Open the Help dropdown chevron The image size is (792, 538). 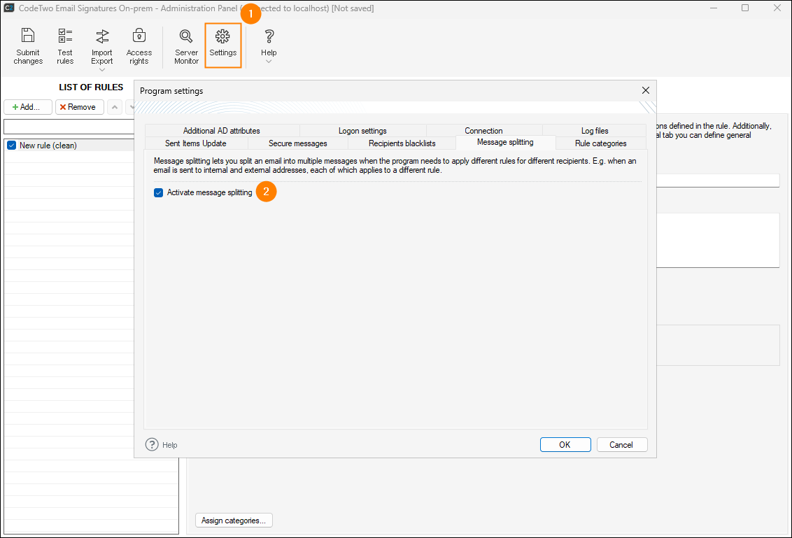[x=269, y=61]
